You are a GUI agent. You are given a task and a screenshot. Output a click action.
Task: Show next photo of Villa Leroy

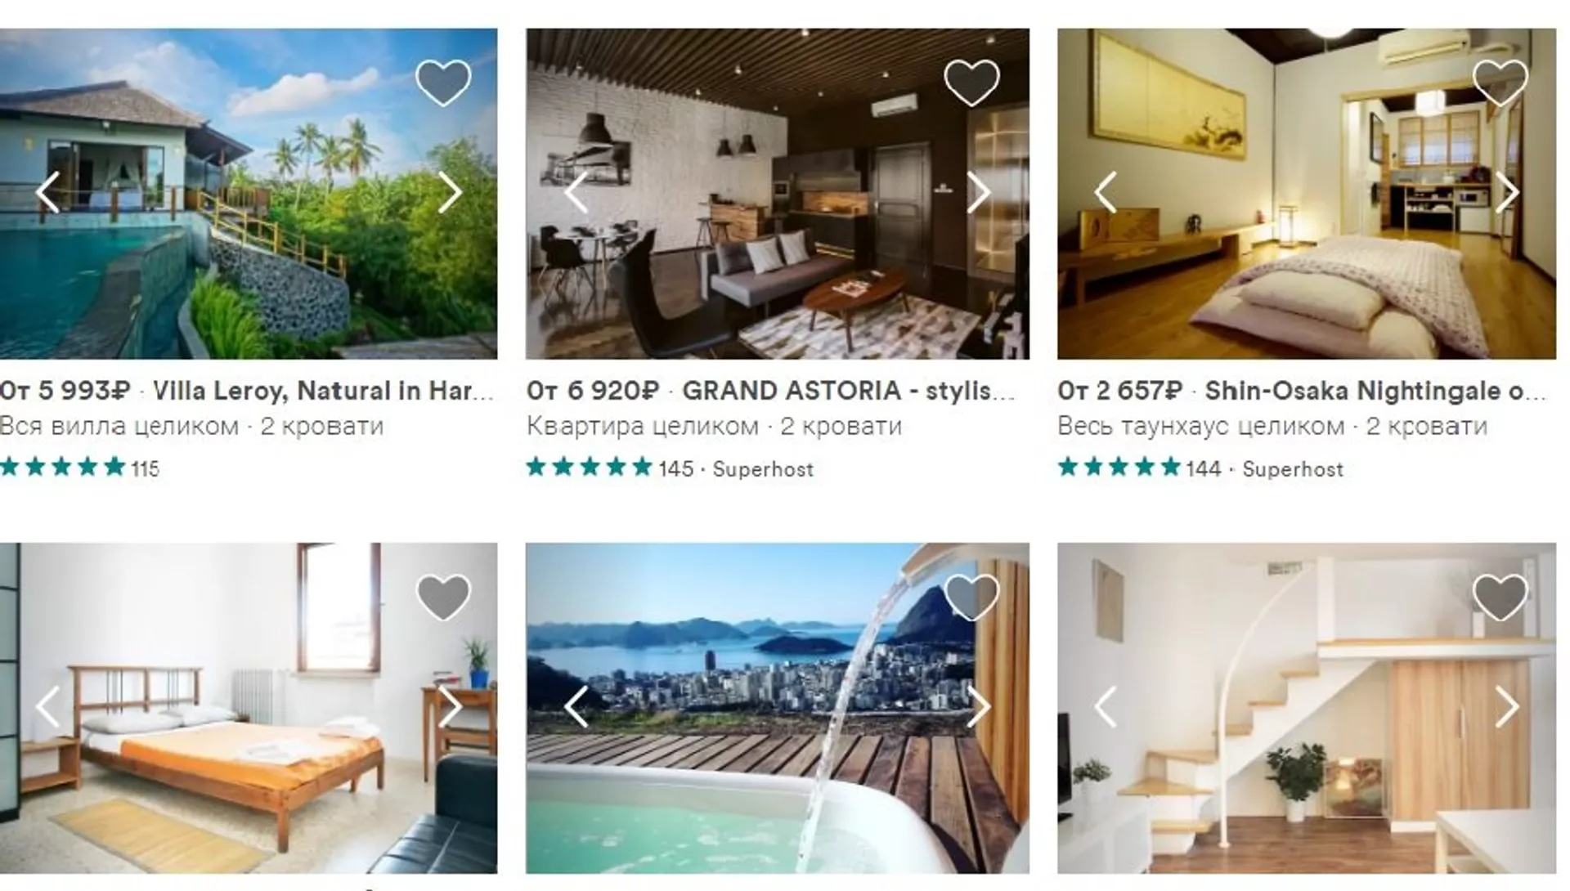click(451, 193)
